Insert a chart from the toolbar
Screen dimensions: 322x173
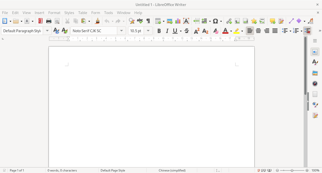178,21
